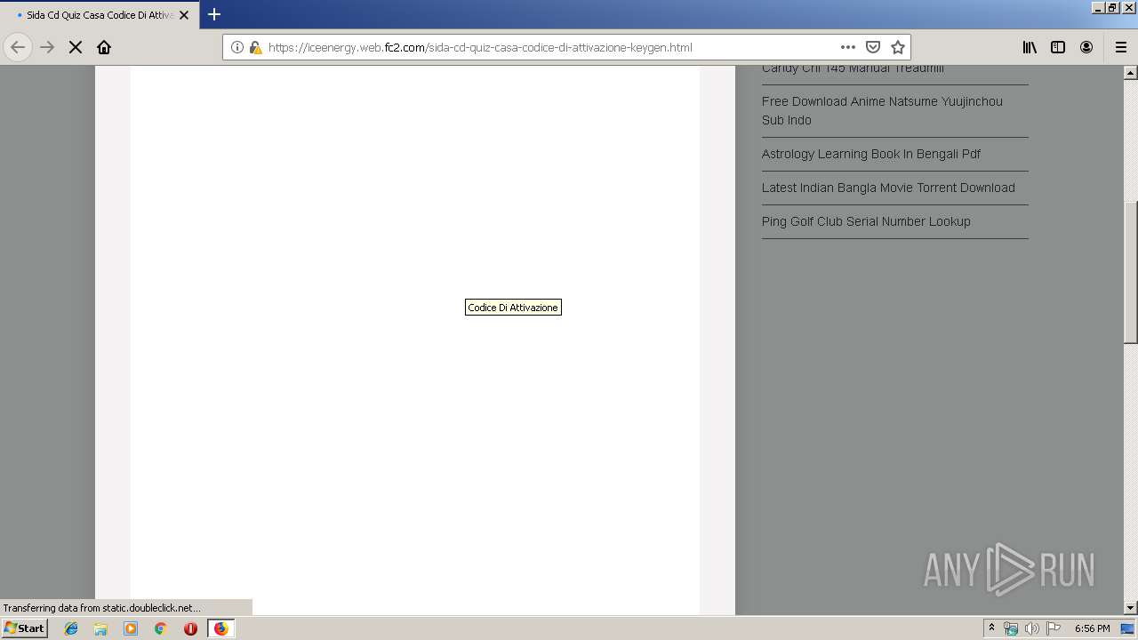1138x640 pixels.
Task: Open the Library view
Action: click(x=1030, y=47)
